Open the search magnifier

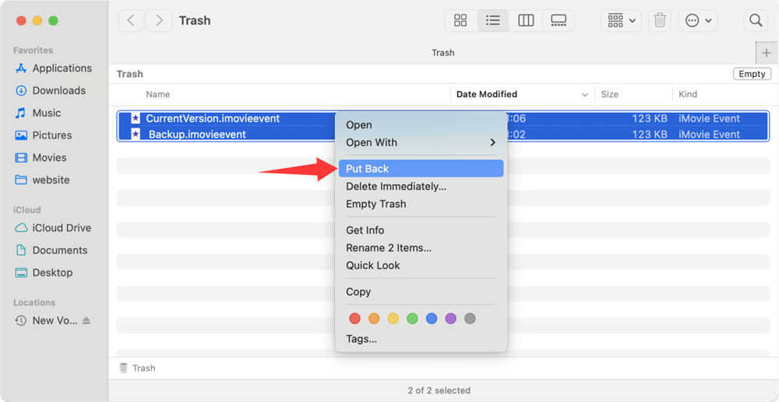coord(755,21)
